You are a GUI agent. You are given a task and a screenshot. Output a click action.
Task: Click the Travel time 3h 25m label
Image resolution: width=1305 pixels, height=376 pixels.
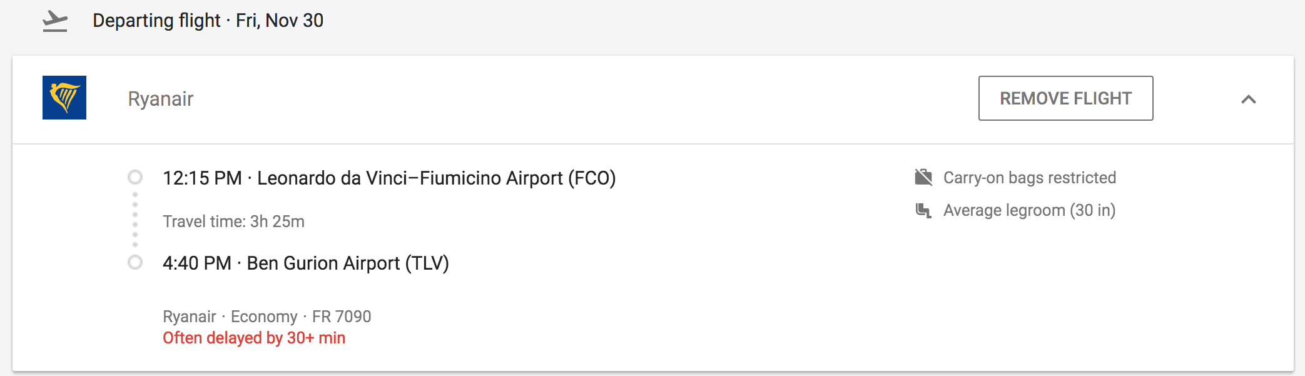pyautogui.click(x=233, y=221)
